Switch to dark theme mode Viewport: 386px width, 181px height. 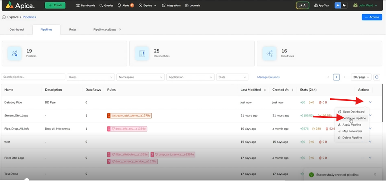[345, 5]
